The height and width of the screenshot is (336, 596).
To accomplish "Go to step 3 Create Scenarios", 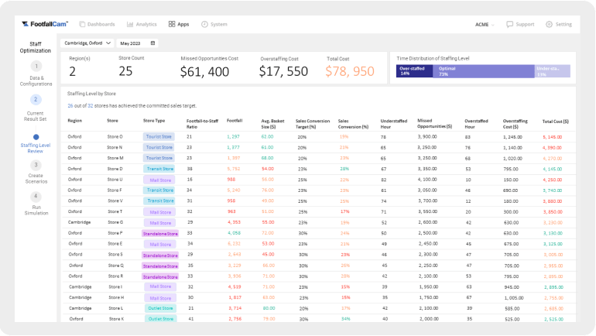I will 36,172.
